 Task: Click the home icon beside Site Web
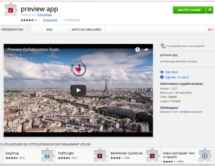(162, 72)
